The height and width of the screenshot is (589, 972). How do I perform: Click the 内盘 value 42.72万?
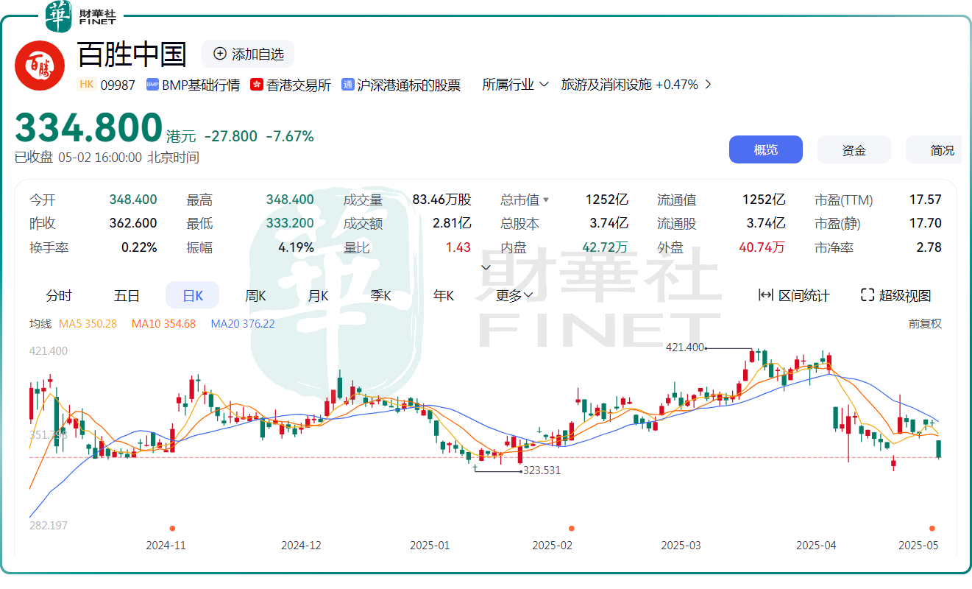606,247
